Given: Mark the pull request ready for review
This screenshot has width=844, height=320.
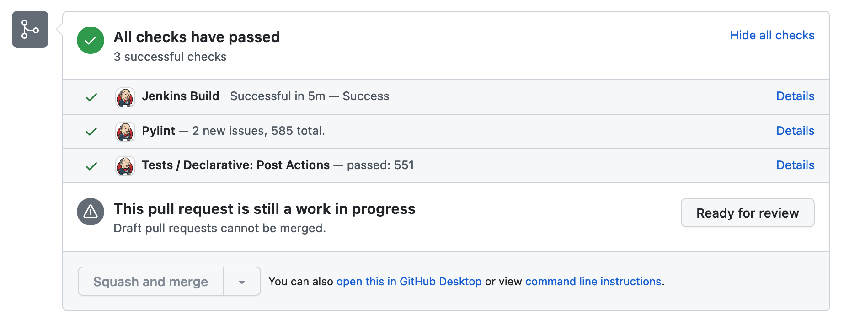Looking at the screenshot, I should click(747, 213).
